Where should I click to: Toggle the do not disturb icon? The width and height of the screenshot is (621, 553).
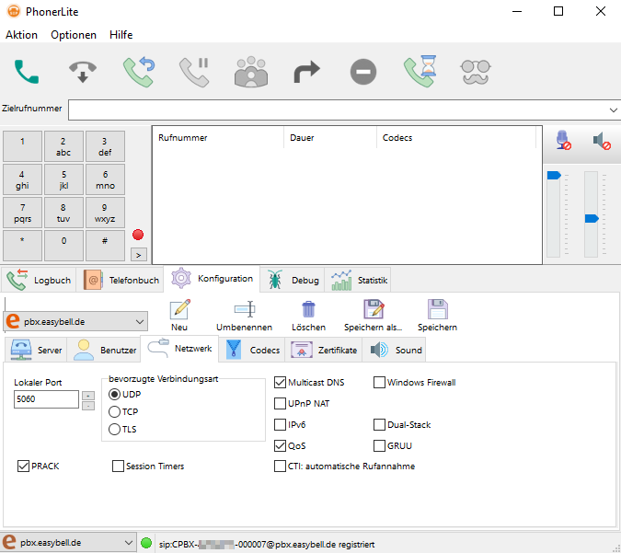pyautogui.click(x=362, y=72)
